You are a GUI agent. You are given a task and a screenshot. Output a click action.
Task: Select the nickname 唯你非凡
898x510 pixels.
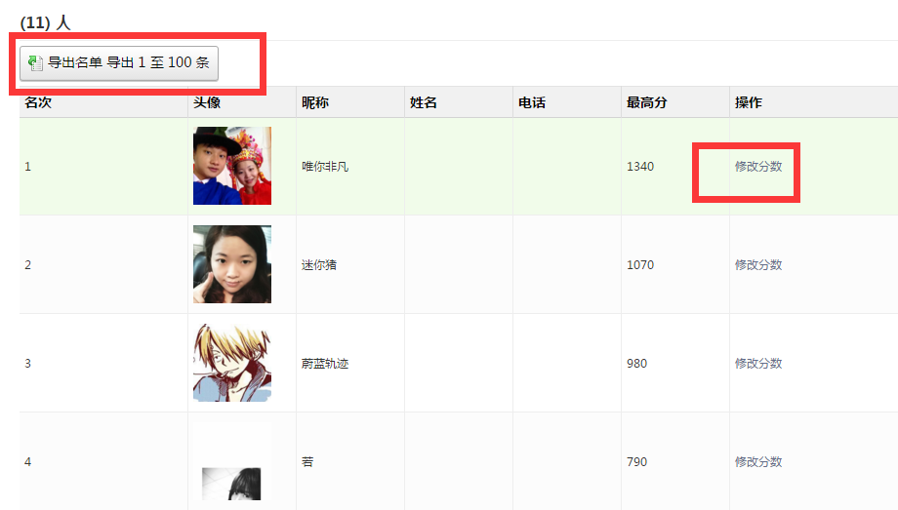[x=325, y=167]
